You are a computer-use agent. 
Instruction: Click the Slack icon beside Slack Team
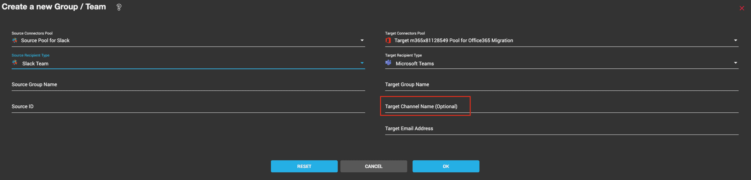(15, 63)
